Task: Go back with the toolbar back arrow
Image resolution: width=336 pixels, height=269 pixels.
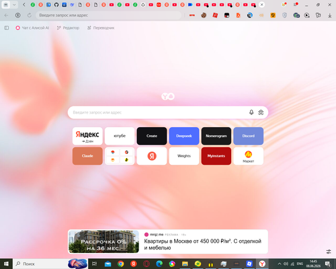Action: point(6,15)
